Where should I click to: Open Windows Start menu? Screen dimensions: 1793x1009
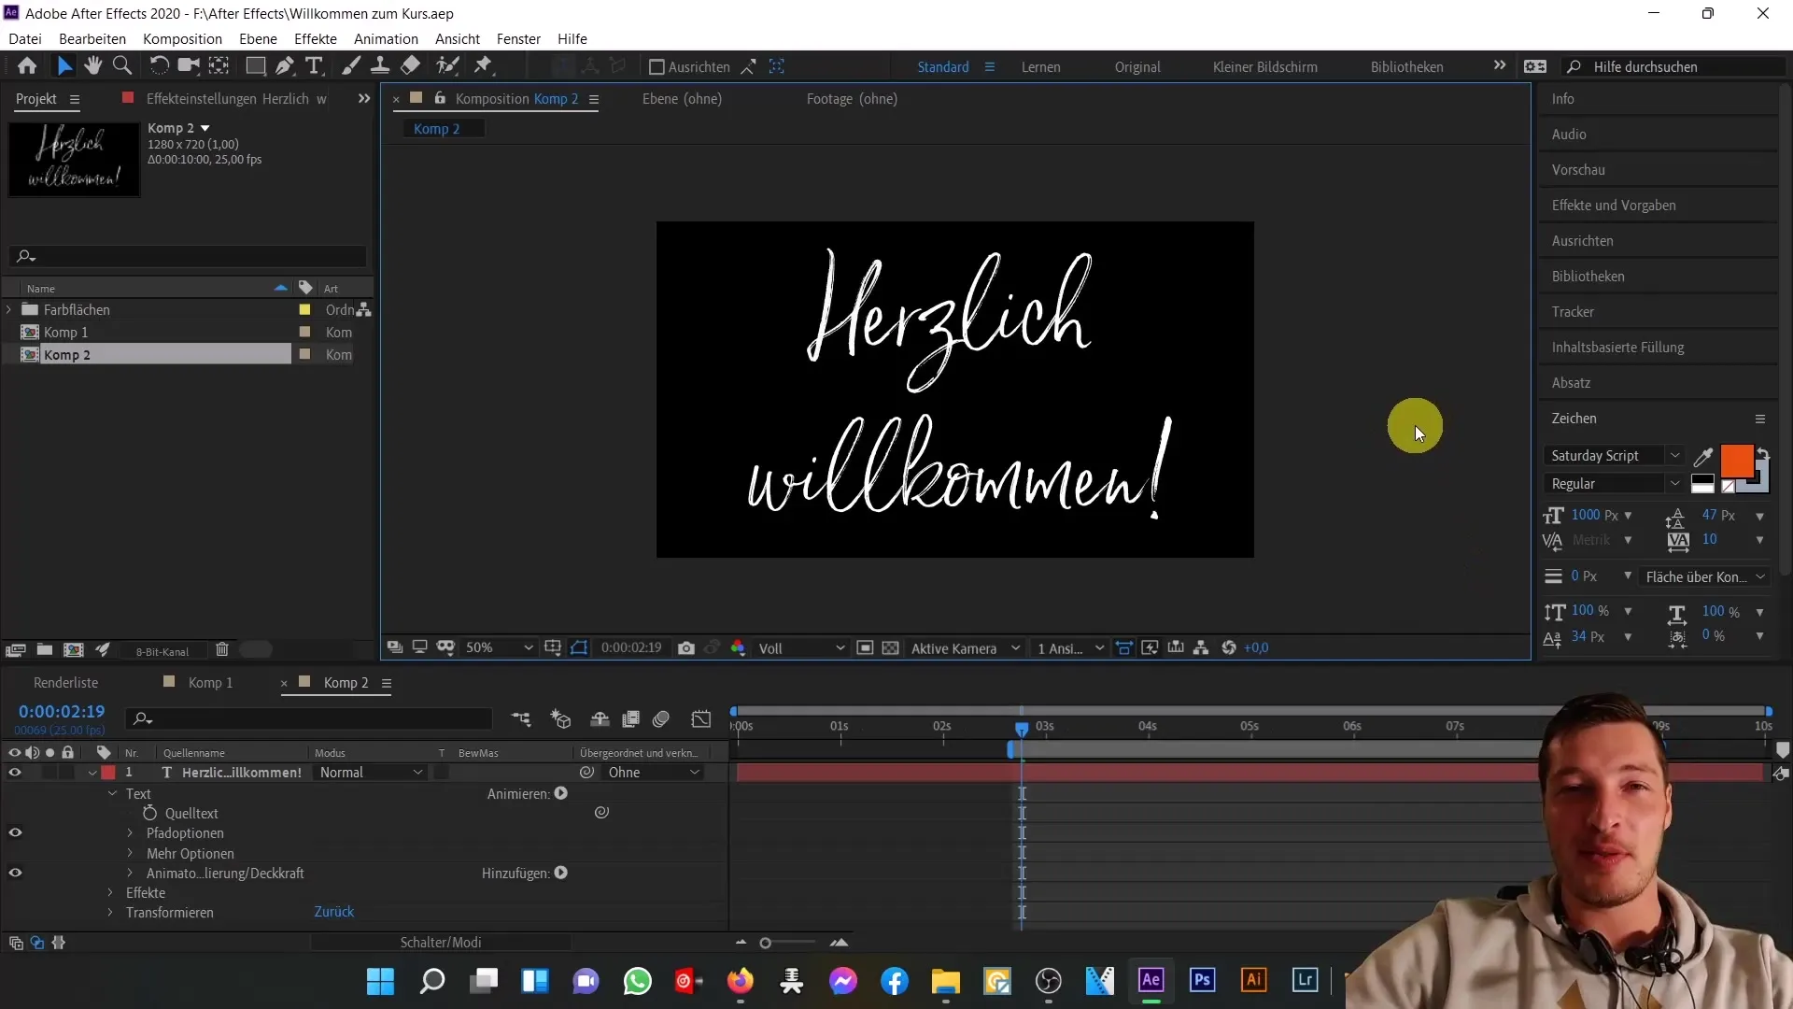coord(380,981)
